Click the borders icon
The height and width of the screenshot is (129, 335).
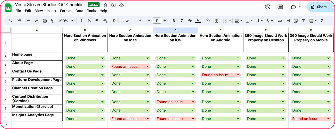[216, 21]
